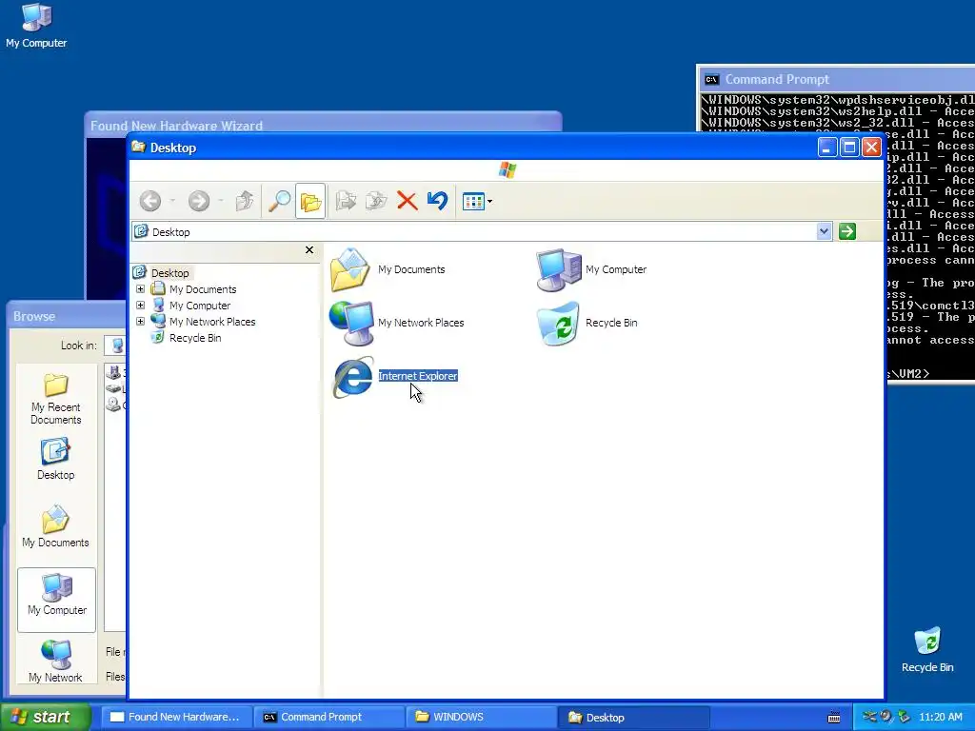Select My Network Places in folder tree
Screen dimensions: 975x731
pos(212,322)
